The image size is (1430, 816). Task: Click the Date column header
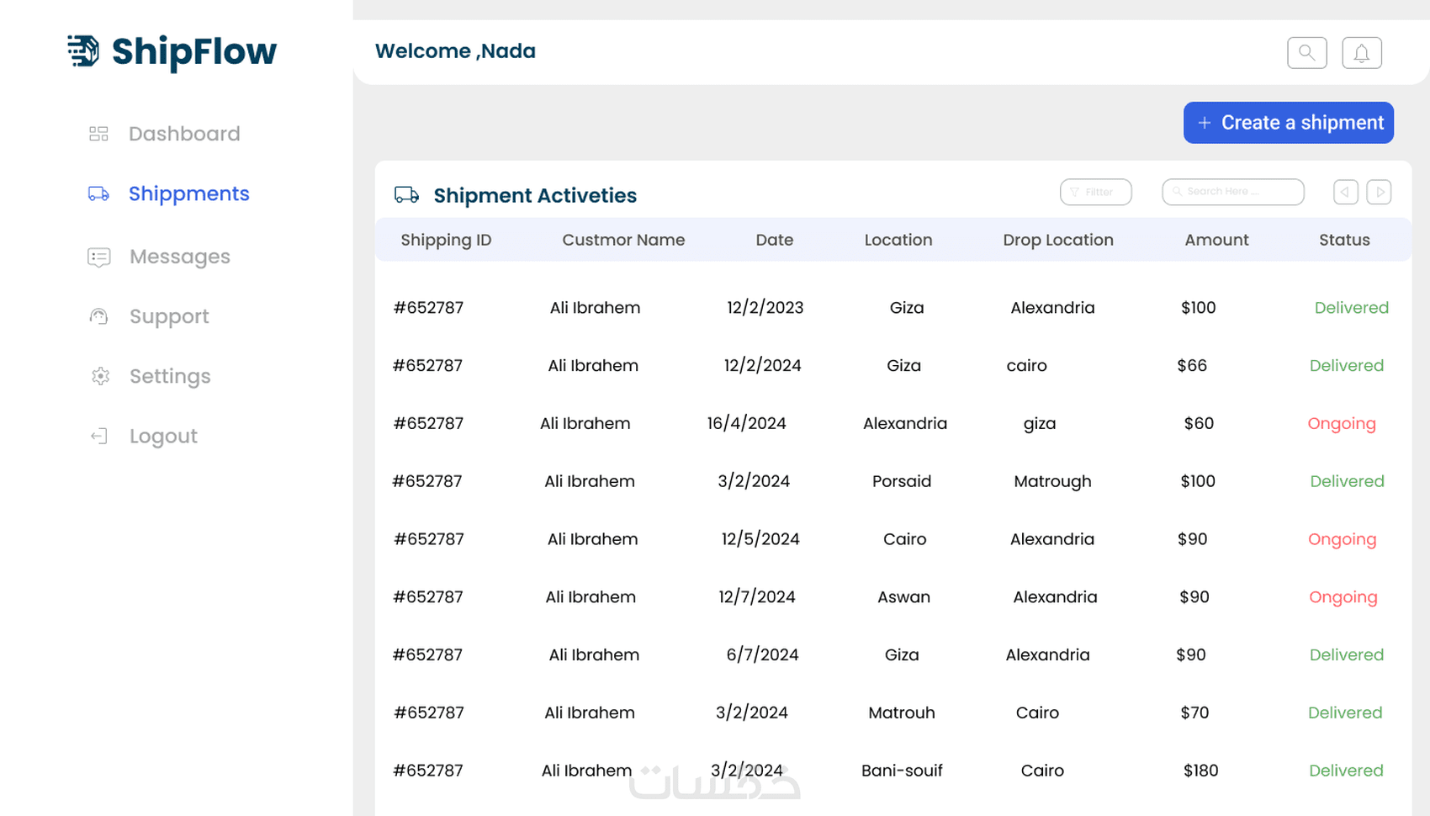pyautogui.click(x=774, y=240)
